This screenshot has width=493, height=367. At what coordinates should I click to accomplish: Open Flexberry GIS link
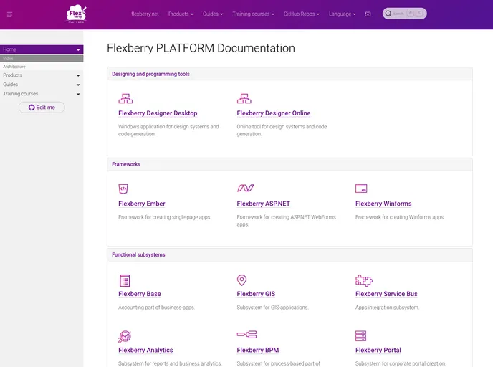[256, 294]
